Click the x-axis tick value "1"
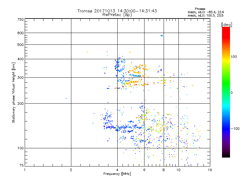 pyautogui.click(x=25, y=170)
